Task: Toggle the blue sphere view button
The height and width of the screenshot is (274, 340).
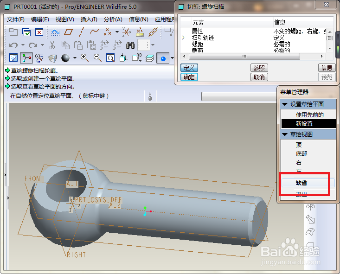Action: click(x=163, y=58)
